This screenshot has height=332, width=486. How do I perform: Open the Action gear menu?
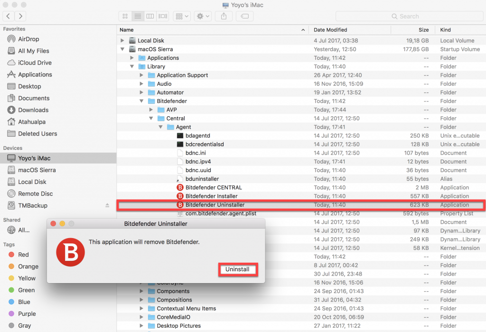coord(203,16)
